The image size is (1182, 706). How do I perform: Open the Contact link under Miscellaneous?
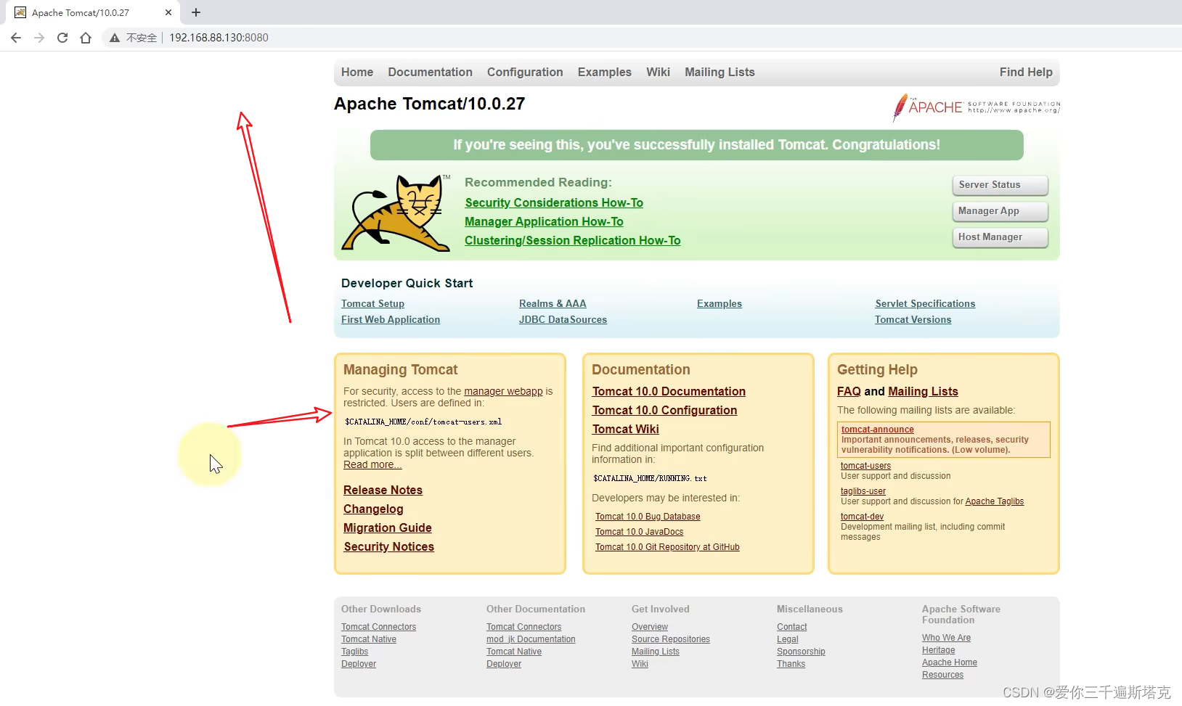791,627
